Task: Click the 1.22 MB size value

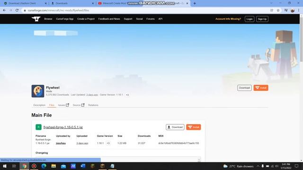Action: point(122,143)
